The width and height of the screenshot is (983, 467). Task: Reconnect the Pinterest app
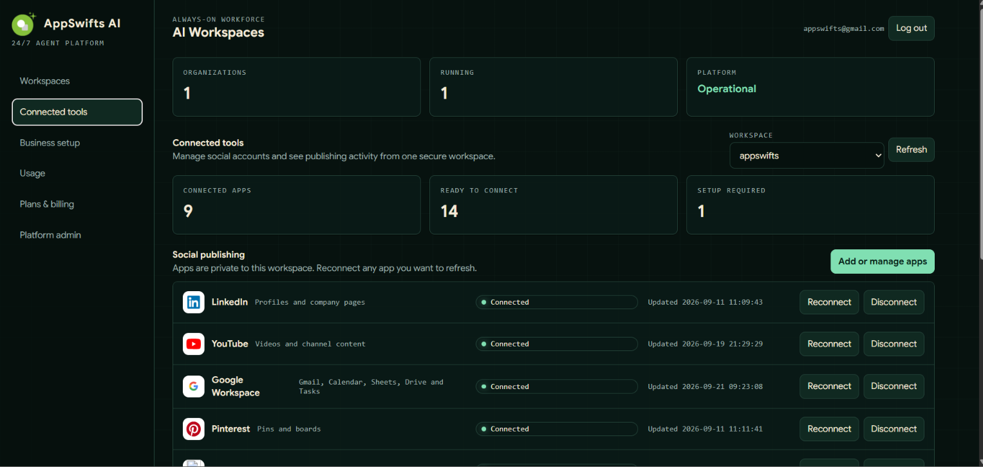829,429
